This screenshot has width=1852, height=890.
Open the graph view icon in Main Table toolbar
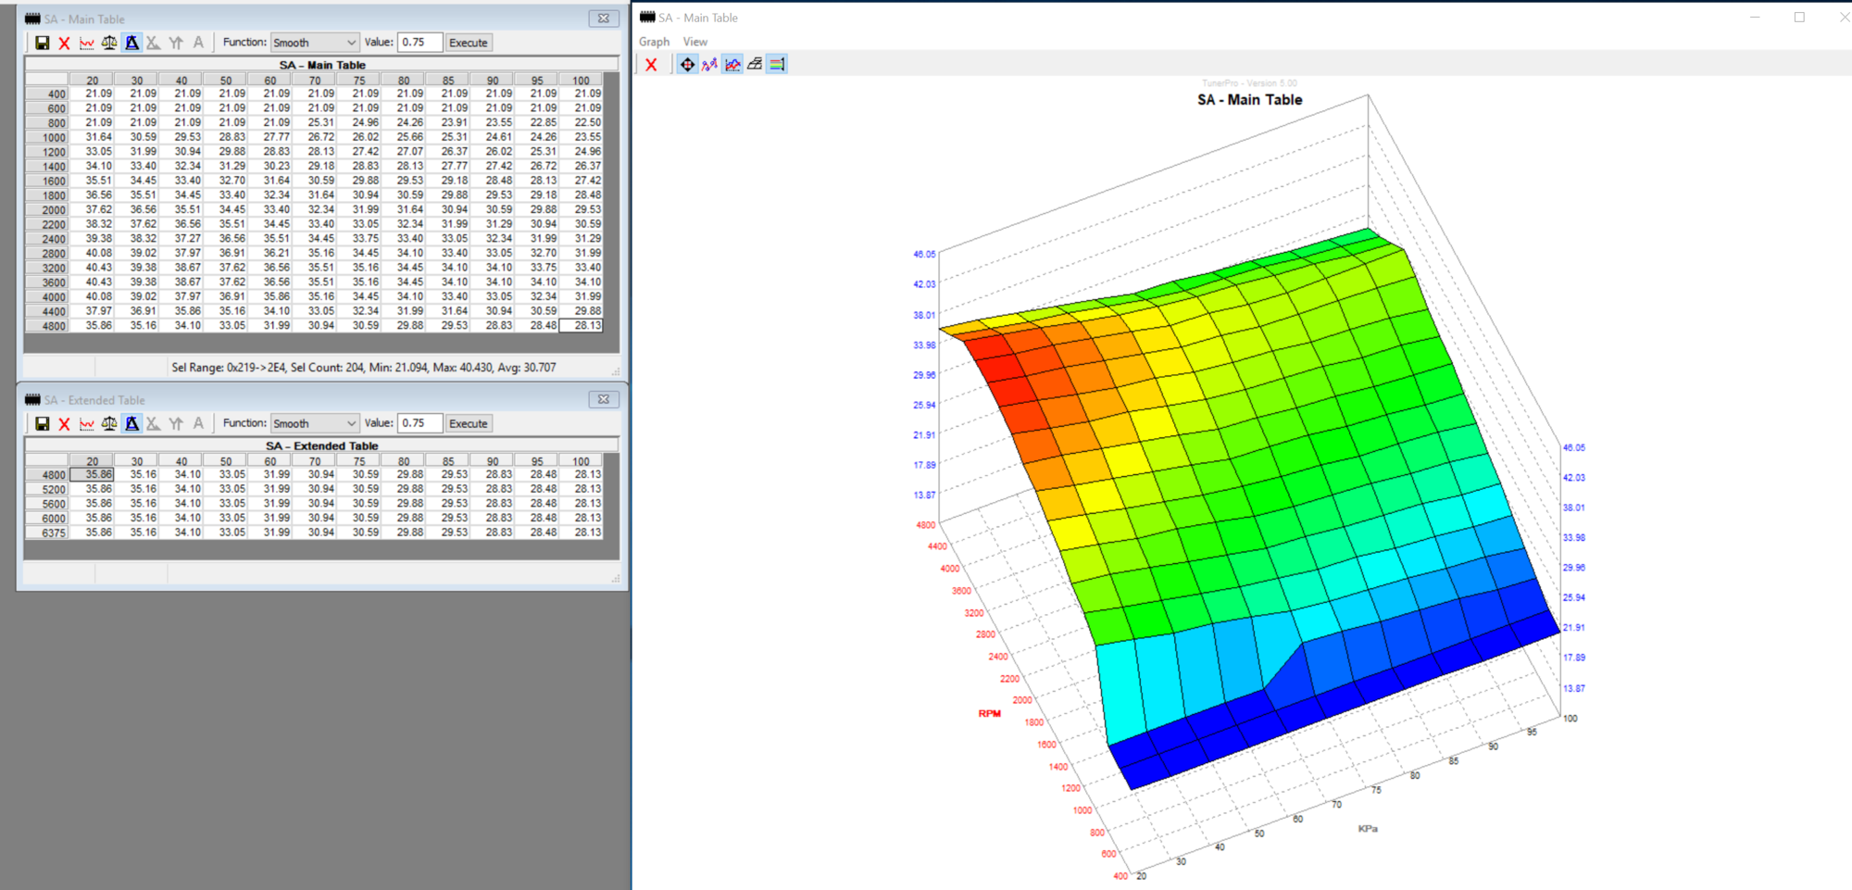tap(86, 43)
